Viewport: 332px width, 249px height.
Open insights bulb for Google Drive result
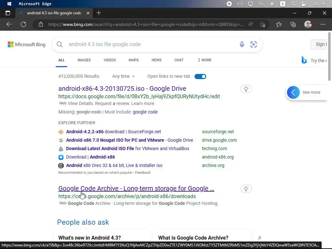coord(246,89)
